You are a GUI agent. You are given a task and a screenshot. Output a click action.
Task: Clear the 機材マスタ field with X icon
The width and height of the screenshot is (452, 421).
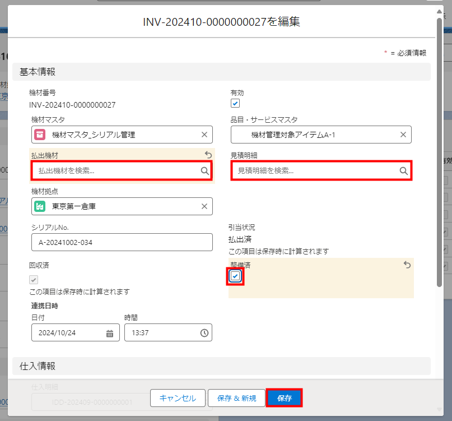204,135
